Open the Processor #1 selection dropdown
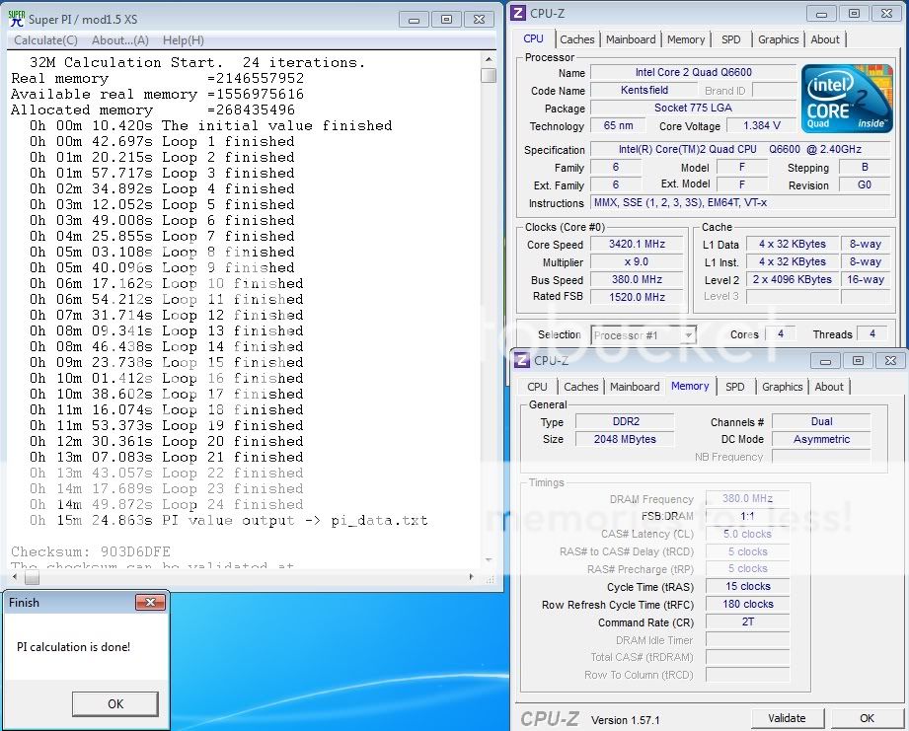This screenshot has height=731, width=909. (643, 334)
